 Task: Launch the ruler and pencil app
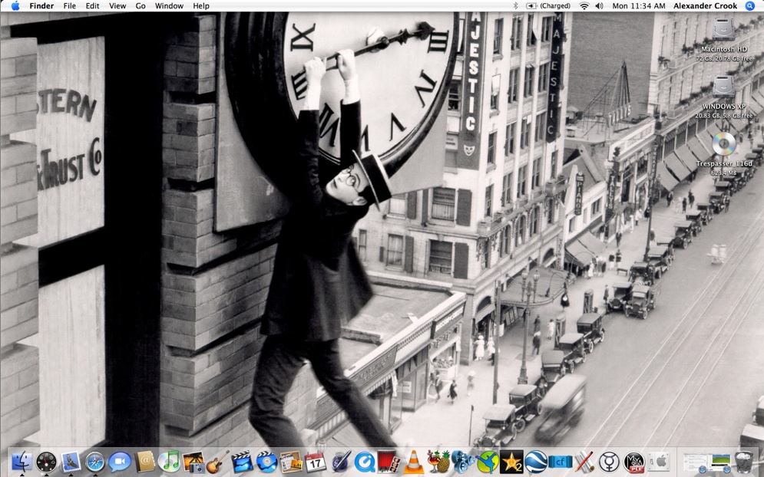tap(584, 462)
